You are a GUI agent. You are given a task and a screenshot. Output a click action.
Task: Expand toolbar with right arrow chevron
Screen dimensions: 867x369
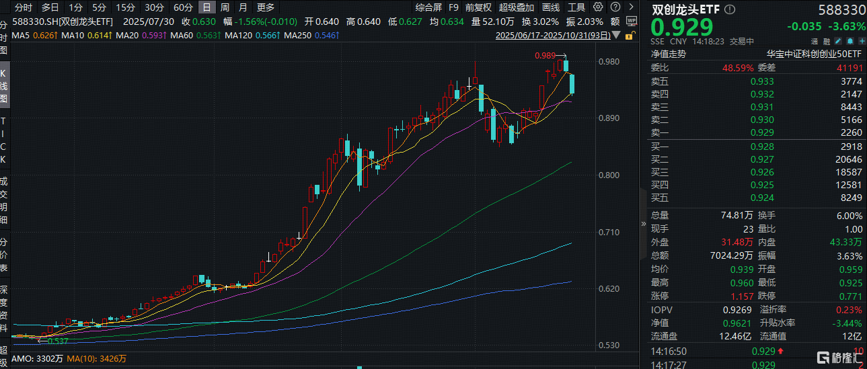point(631,7)
